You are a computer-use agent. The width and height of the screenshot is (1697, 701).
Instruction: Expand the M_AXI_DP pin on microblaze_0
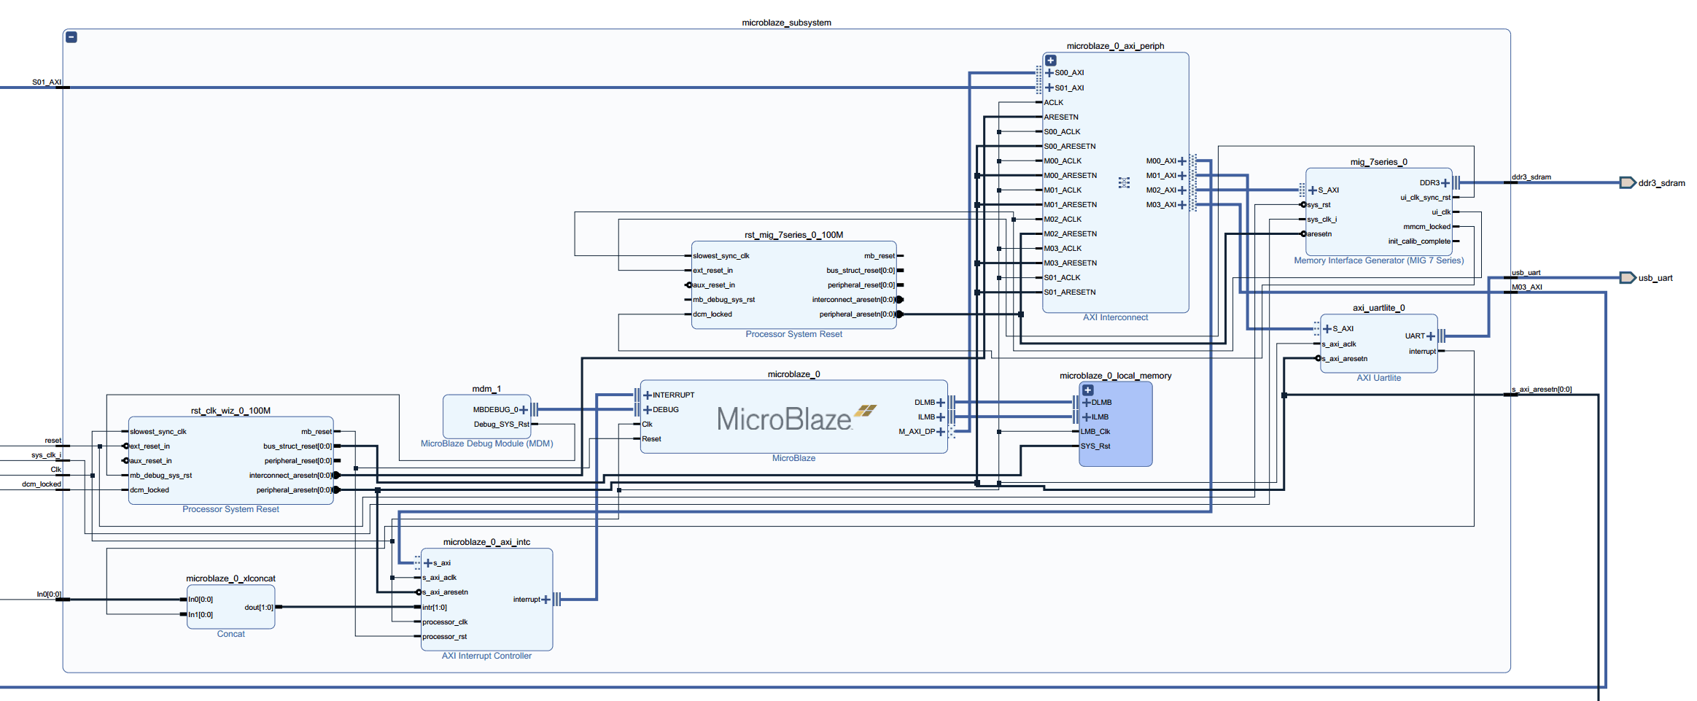pos(941,432)
